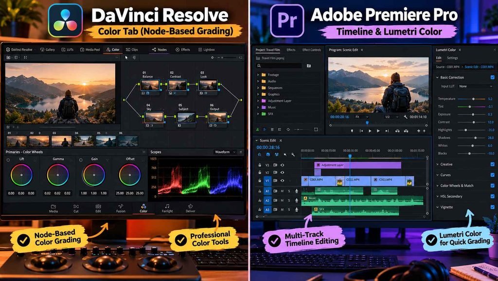
Task: Expand the HSL Secondary section
Action: click(x=437, y=196)
